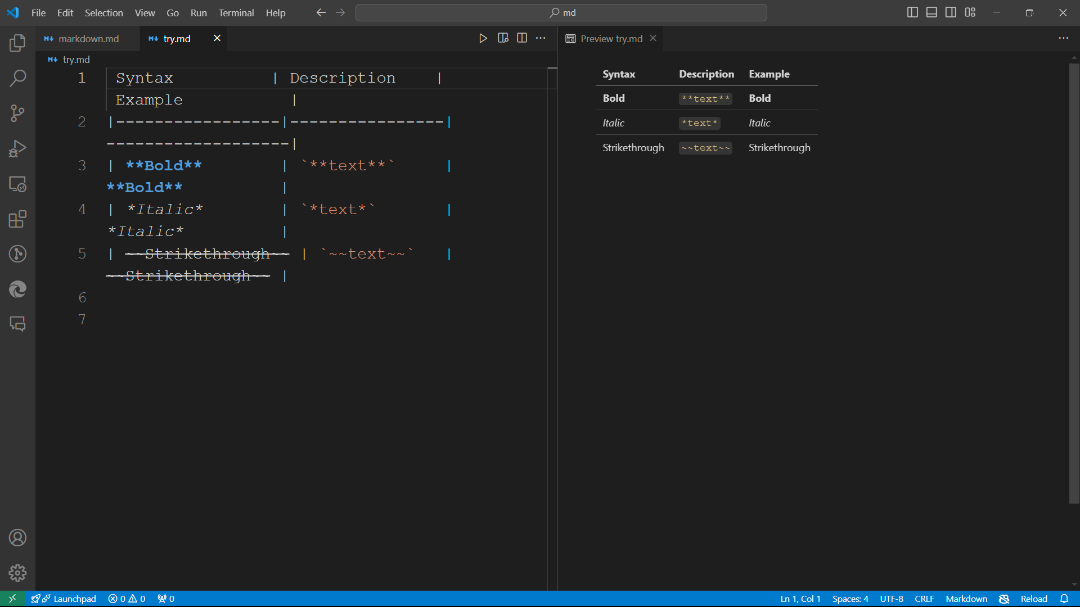Change indentation via Spaces: 4
1080x607 pixels.
click(850, 599)
